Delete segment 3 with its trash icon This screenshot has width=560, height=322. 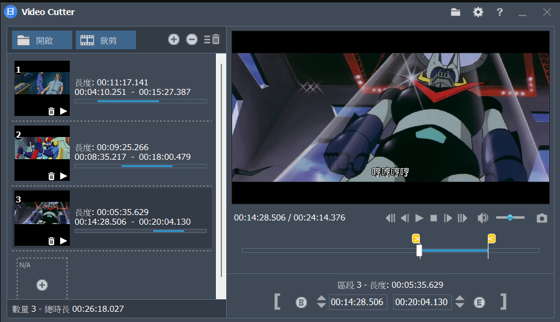[x=52, y=241]
